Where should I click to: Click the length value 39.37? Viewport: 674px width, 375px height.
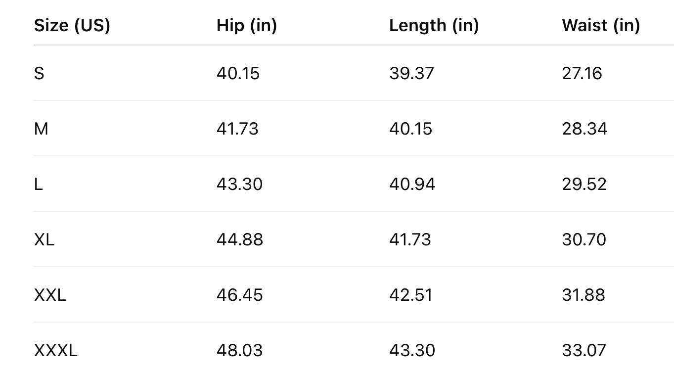pyautogui.click(x=411, y=73)
